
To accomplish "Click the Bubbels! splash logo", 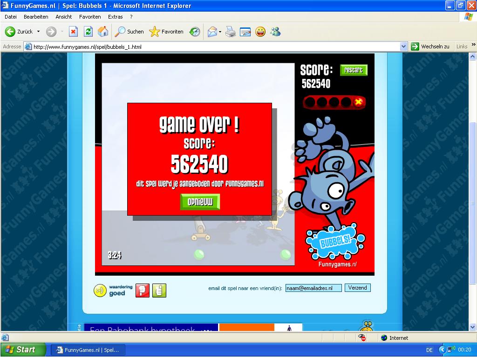I will click(335, 242).
